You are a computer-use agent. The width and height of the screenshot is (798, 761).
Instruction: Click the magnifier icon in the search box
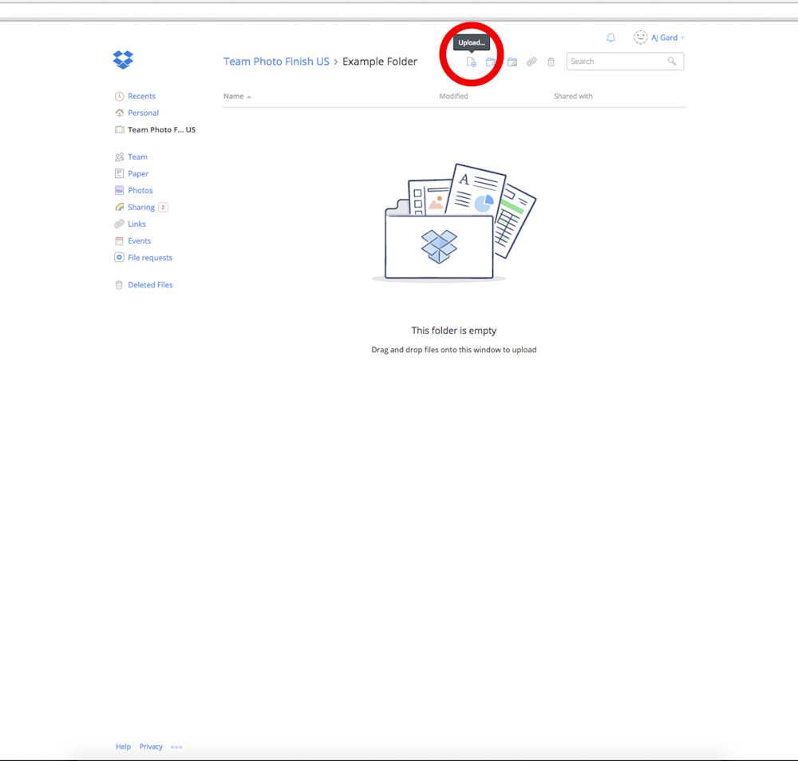click(672, 61)
